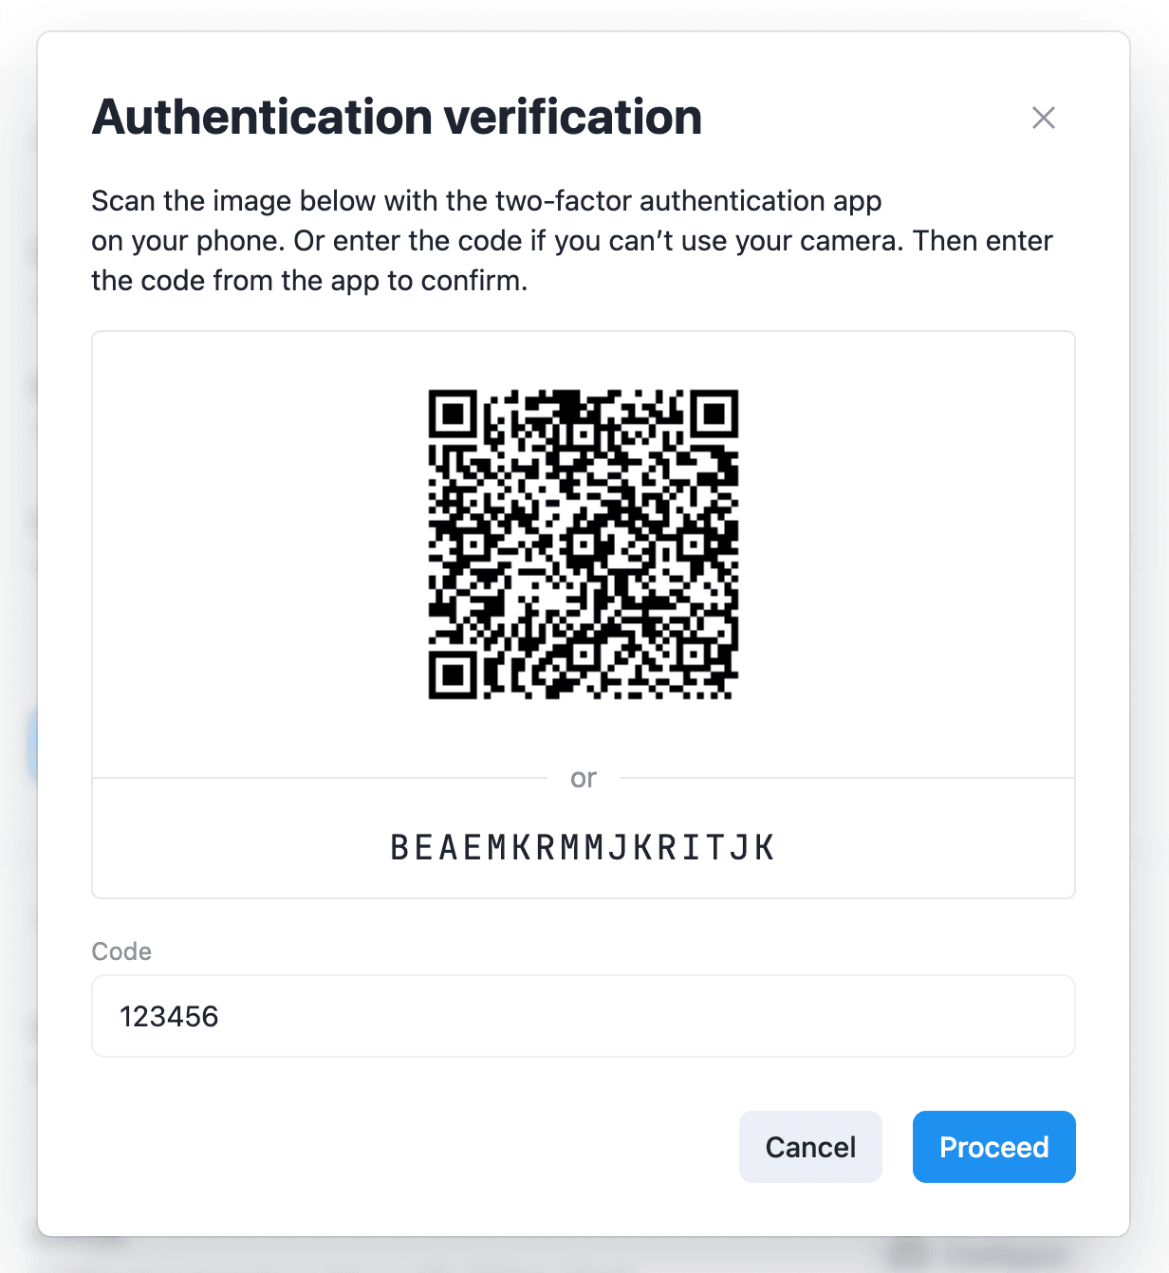This screenshot has height=1273, width=1169.
Task: Click the instructional text about scanning
Action: (x=570, y=240)
